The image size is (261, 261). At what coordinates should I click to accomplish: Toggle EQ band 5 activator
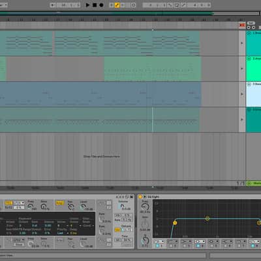click(211, 246)
